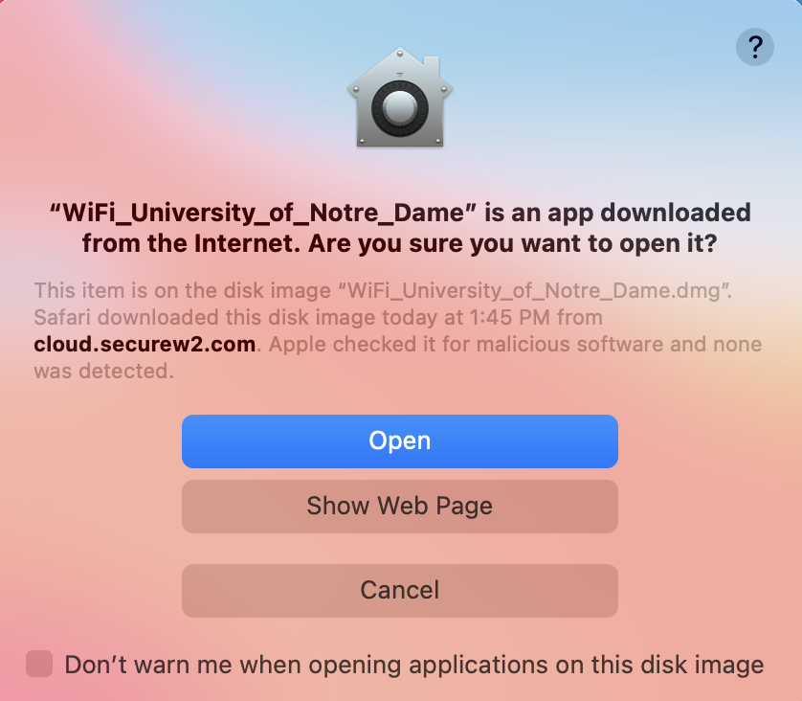The height and width of the screenshot is (701, 802).
Task: Open the help question mark button
Action: pos(754,47)
